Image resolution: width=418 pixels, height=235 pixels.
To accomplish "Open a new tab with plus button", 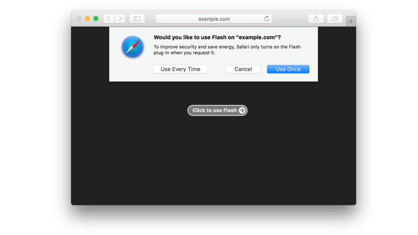I will [351, 21].
